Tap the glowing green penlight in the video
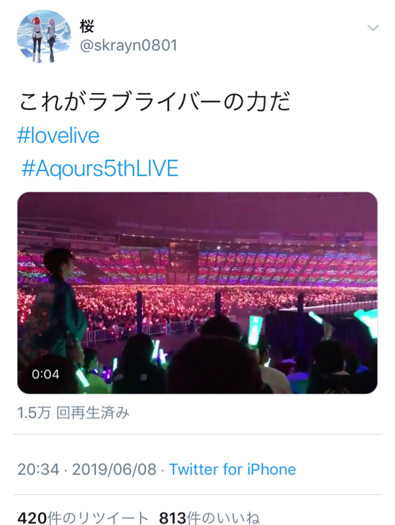 (x=255, y=330)
